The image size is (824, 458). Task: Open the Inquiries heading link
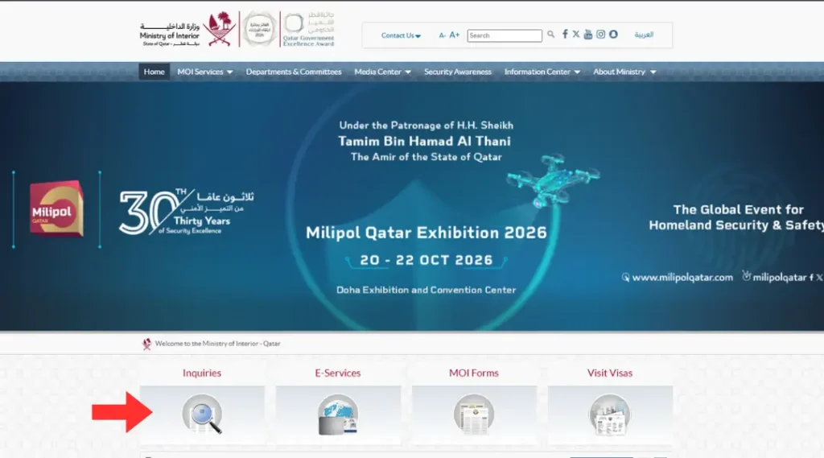[202, 373]
